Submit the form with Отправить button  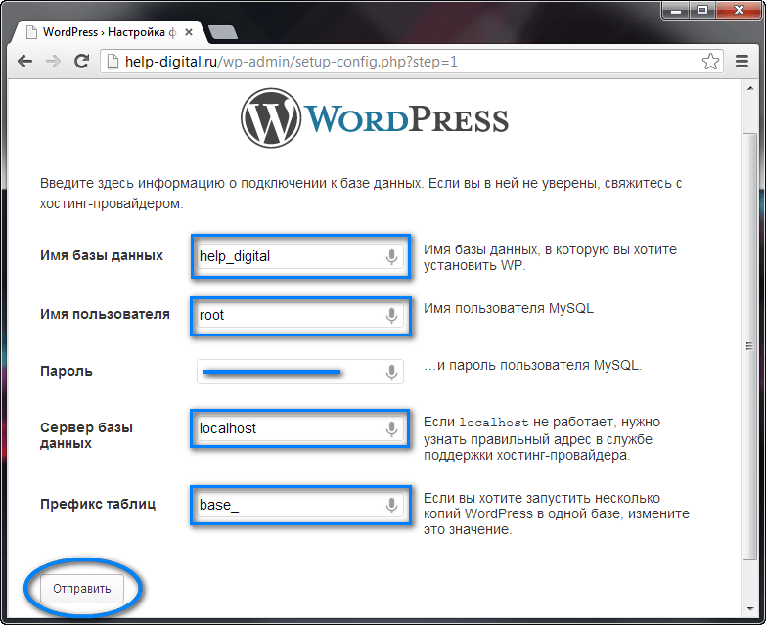pyautogui.click(x=81, y=589)
